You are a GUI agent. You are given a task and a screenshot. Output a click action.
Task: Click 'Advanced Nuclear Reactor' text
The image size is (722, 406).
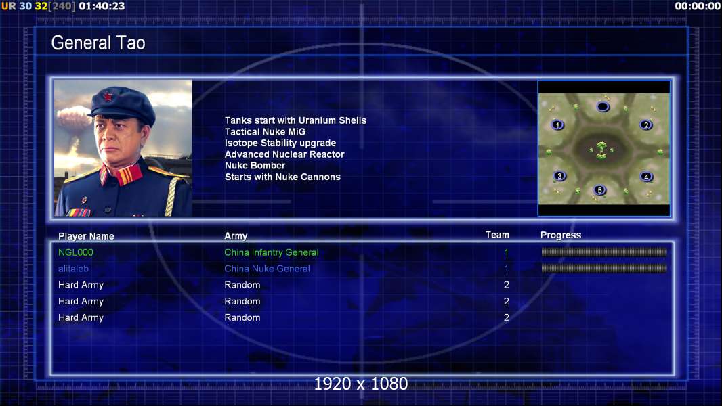(284, 154)
